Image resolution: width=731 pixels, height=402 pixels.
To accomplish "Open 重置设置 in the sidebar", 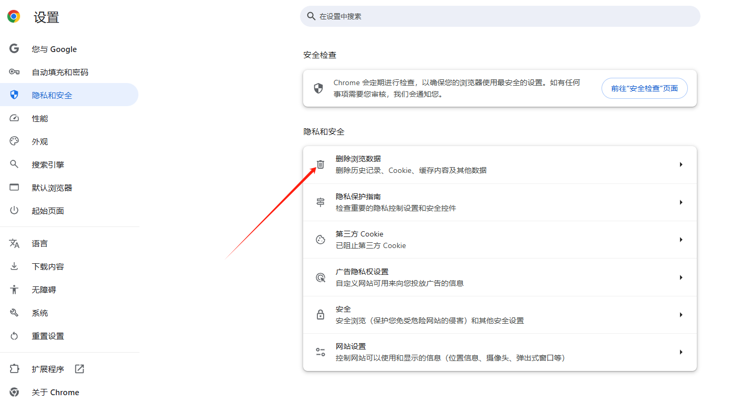I will click(x=69, y=336).
